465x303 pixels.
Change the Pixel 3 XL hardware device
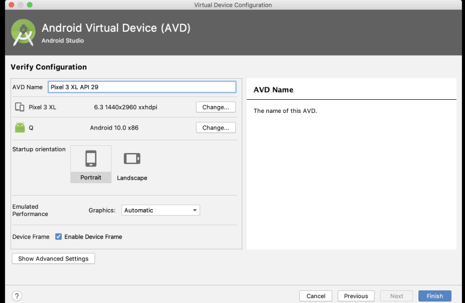click(x=215, y=107)
